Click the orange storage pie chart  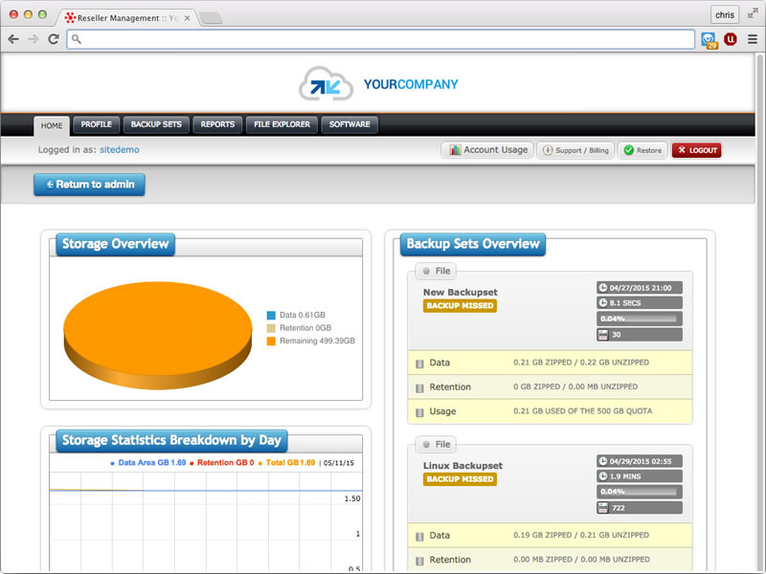(x=158, y=335)
